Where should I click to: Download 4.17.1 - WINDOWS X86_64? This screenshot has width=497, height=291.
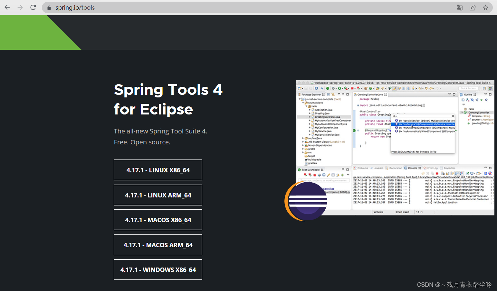click(158, 270)
